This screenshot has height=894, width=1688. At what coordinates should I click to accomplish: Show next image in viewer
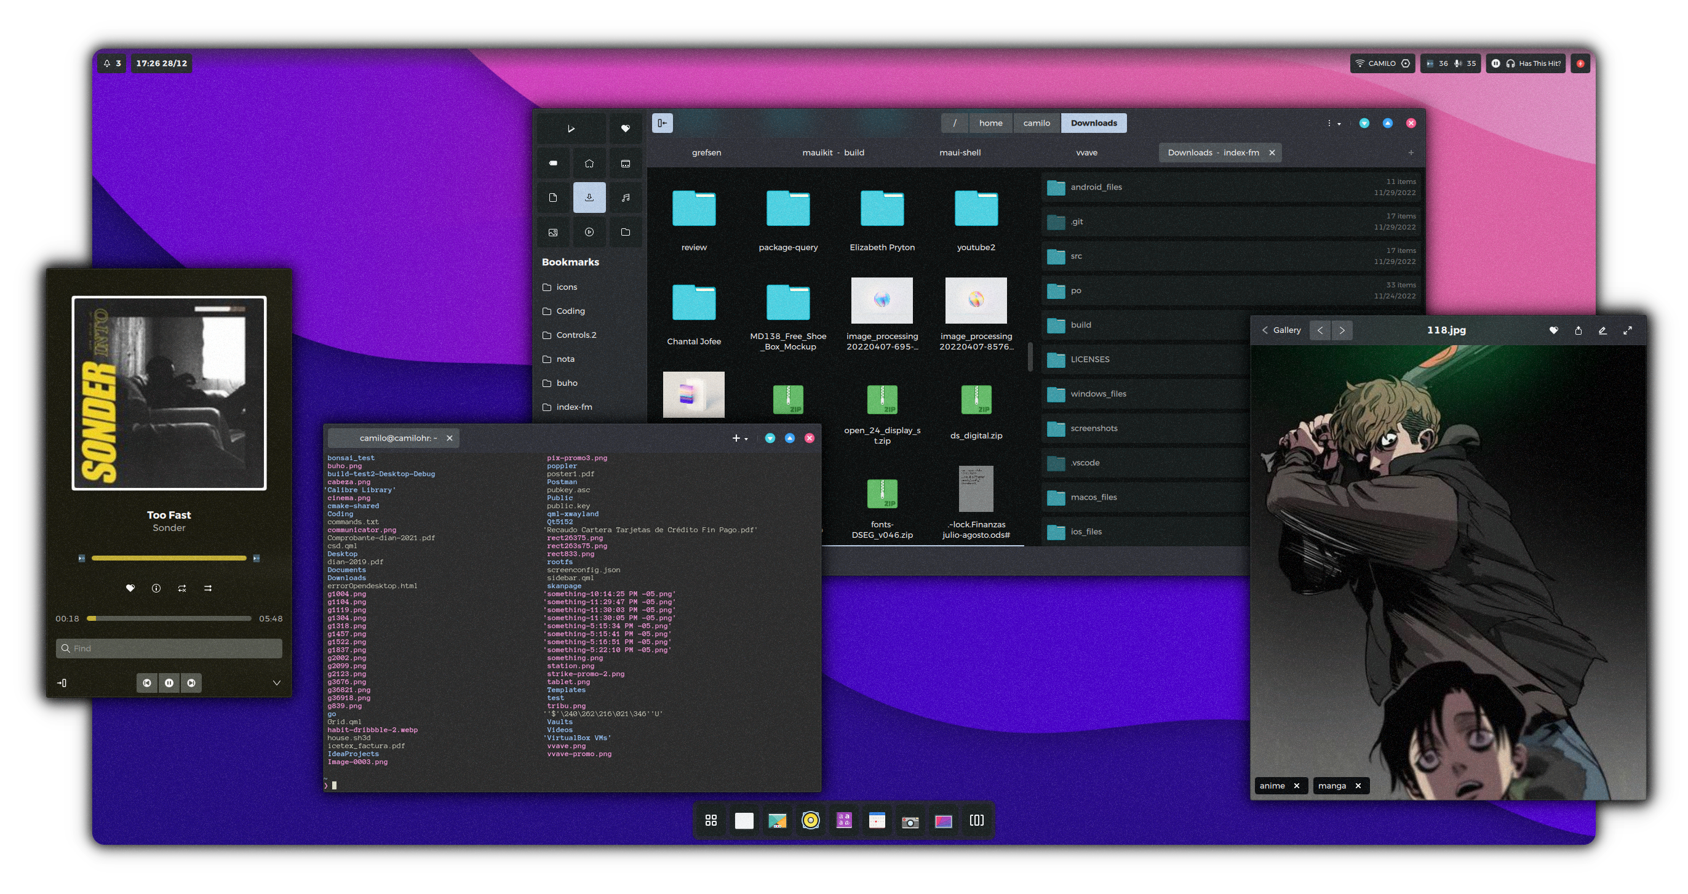point(1341,330)
